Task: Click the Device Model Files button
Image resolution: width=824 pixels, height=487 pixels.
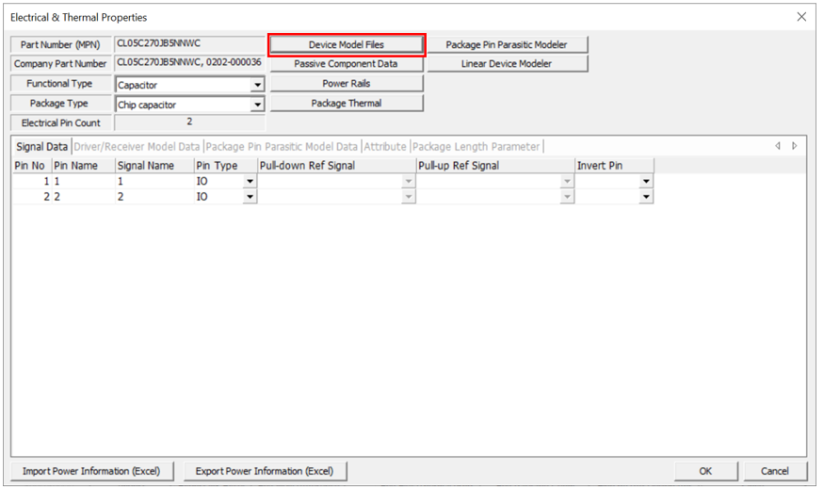Action: (347, 44)
